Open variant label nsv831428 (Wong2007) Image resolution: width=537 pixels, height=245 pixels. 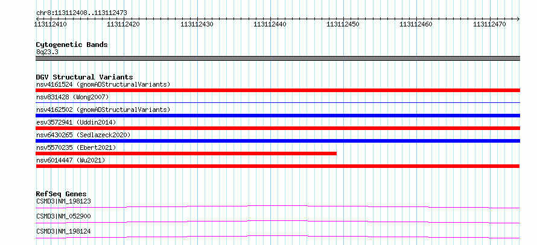pos(72,97)
